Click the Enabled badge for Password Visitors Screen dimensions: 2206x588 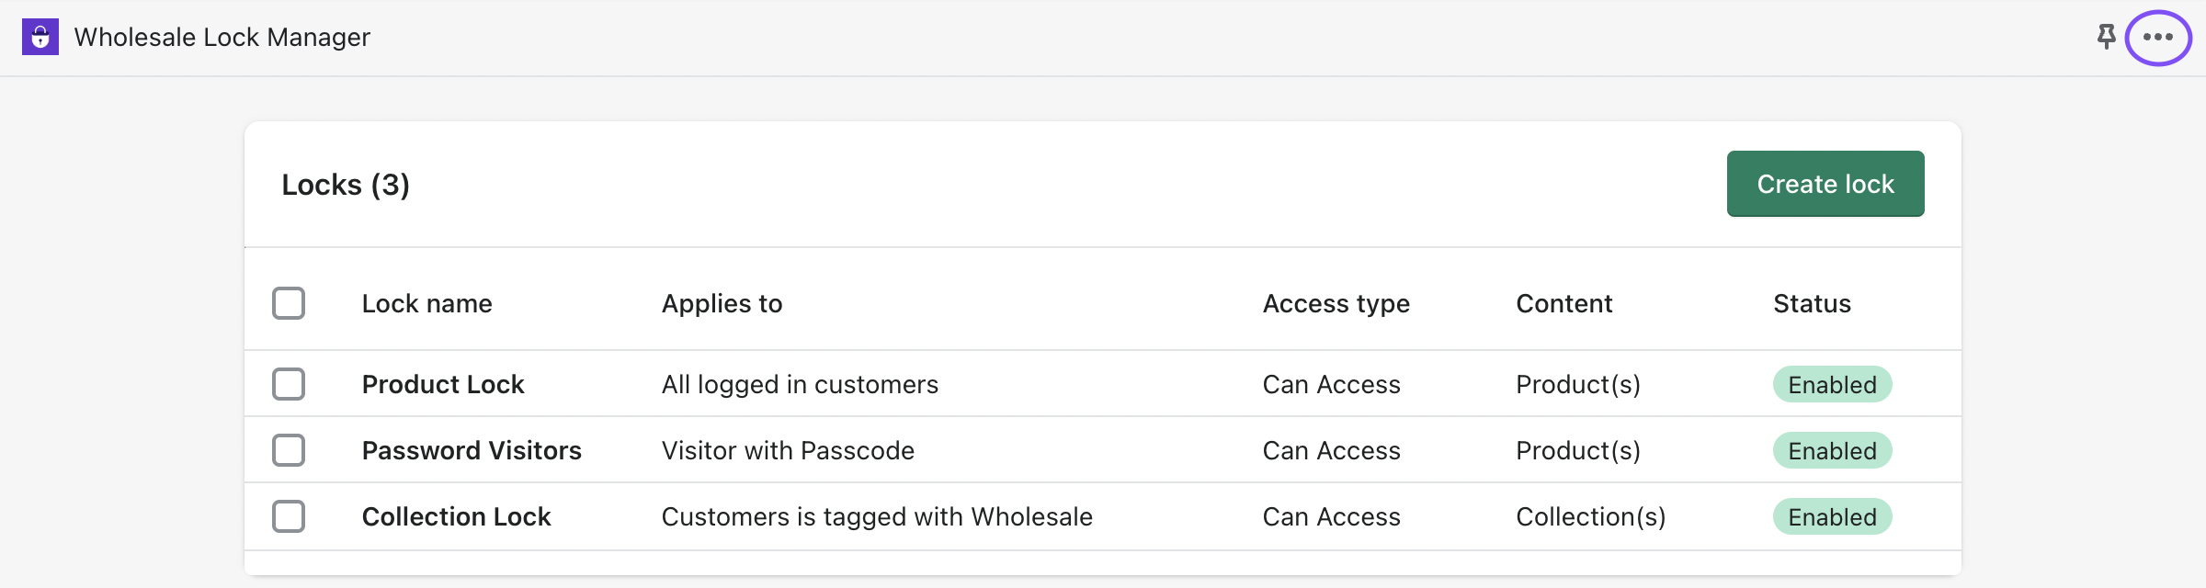(x=1832, y=450)
